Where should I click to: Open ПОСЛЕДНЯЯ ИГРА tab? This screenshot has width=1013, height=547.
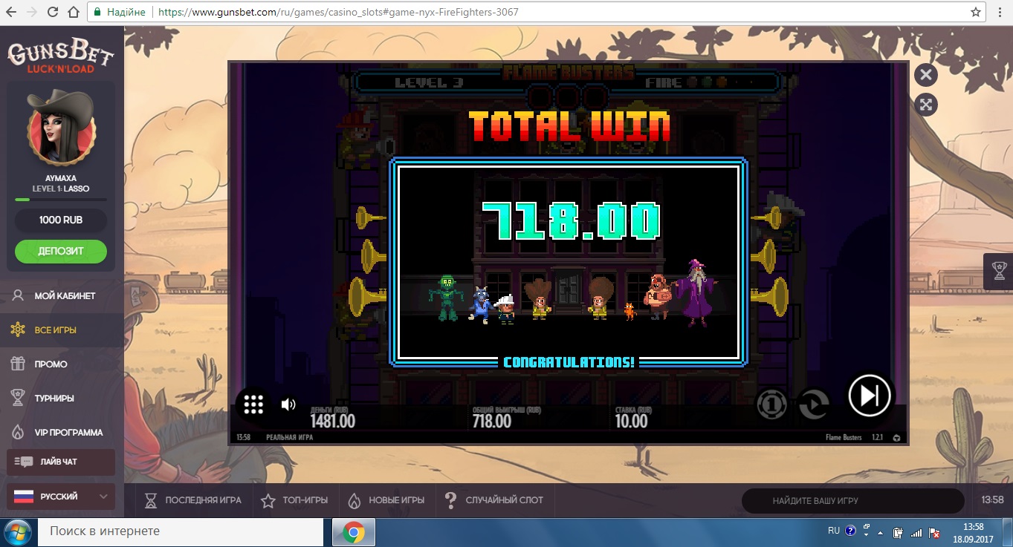click(x=194, y=500)
